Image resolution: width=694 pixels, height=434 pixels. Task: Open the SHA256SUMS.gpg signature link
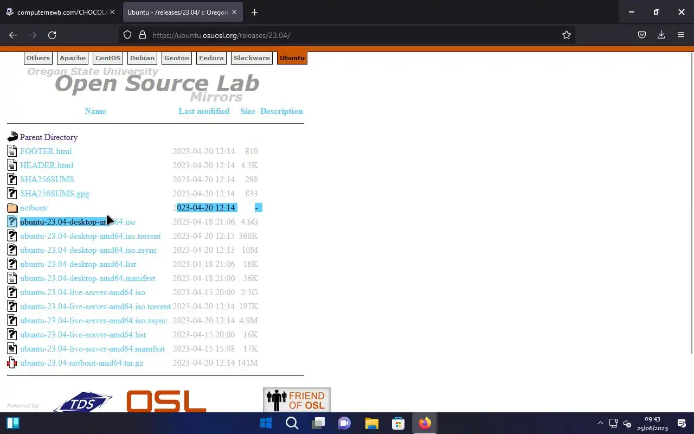55,194
